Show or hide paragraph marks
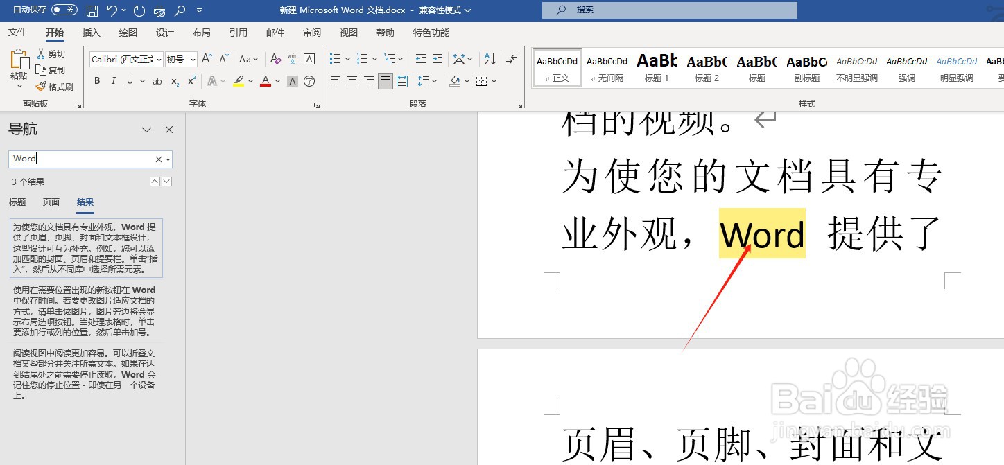Screen dimensions: 1004x465 pyautogui.click(x=512, y=60)
